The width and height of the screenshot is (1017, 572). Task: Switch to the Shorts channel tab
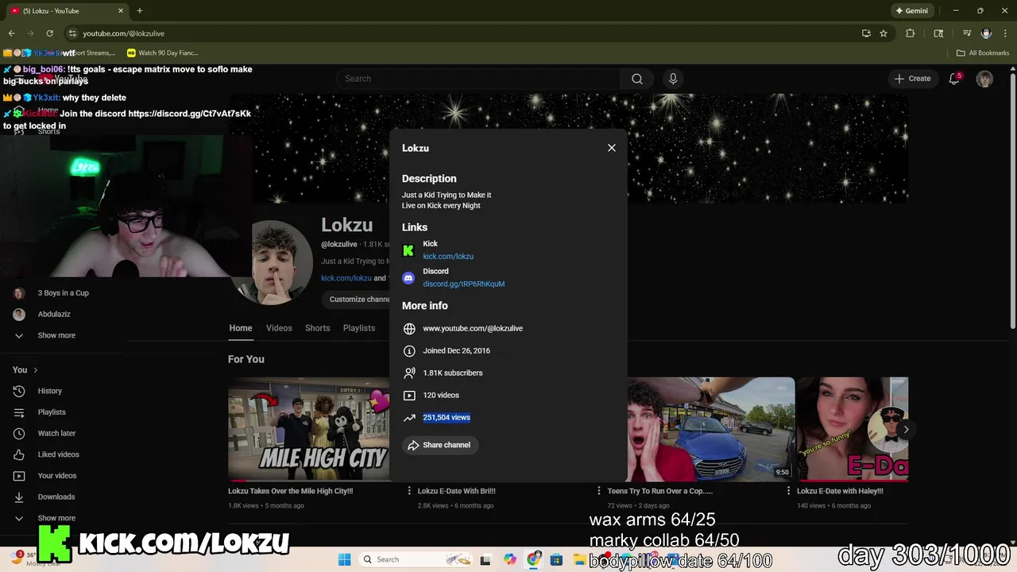tap(317, 328)
